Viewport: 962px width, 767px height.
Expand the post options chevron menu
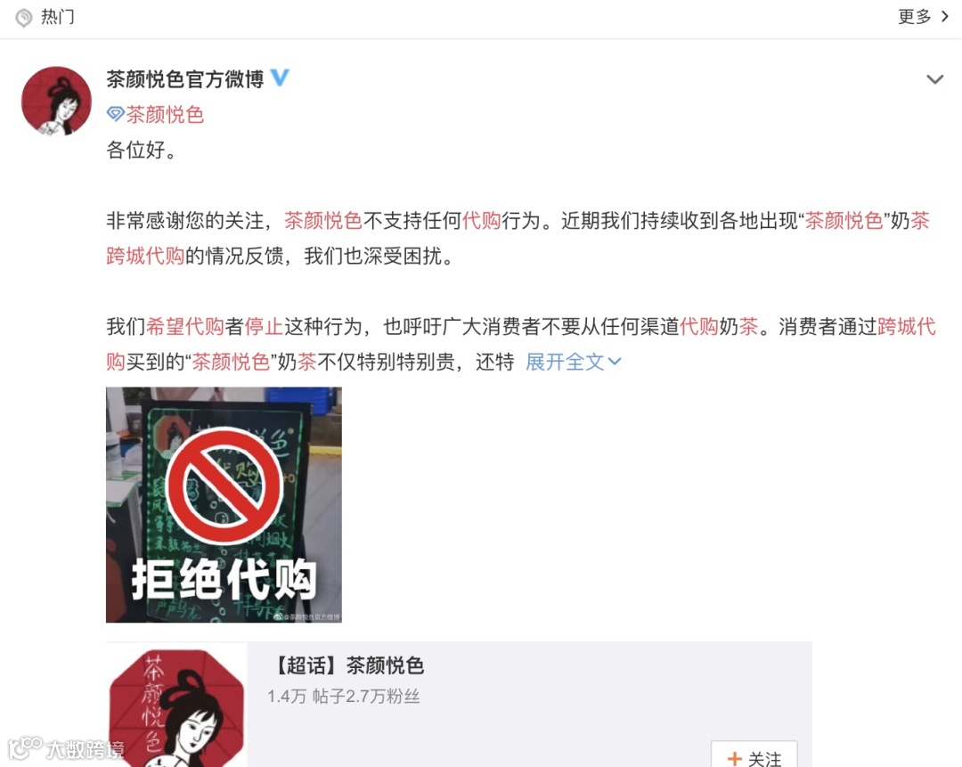coord(934,79)
